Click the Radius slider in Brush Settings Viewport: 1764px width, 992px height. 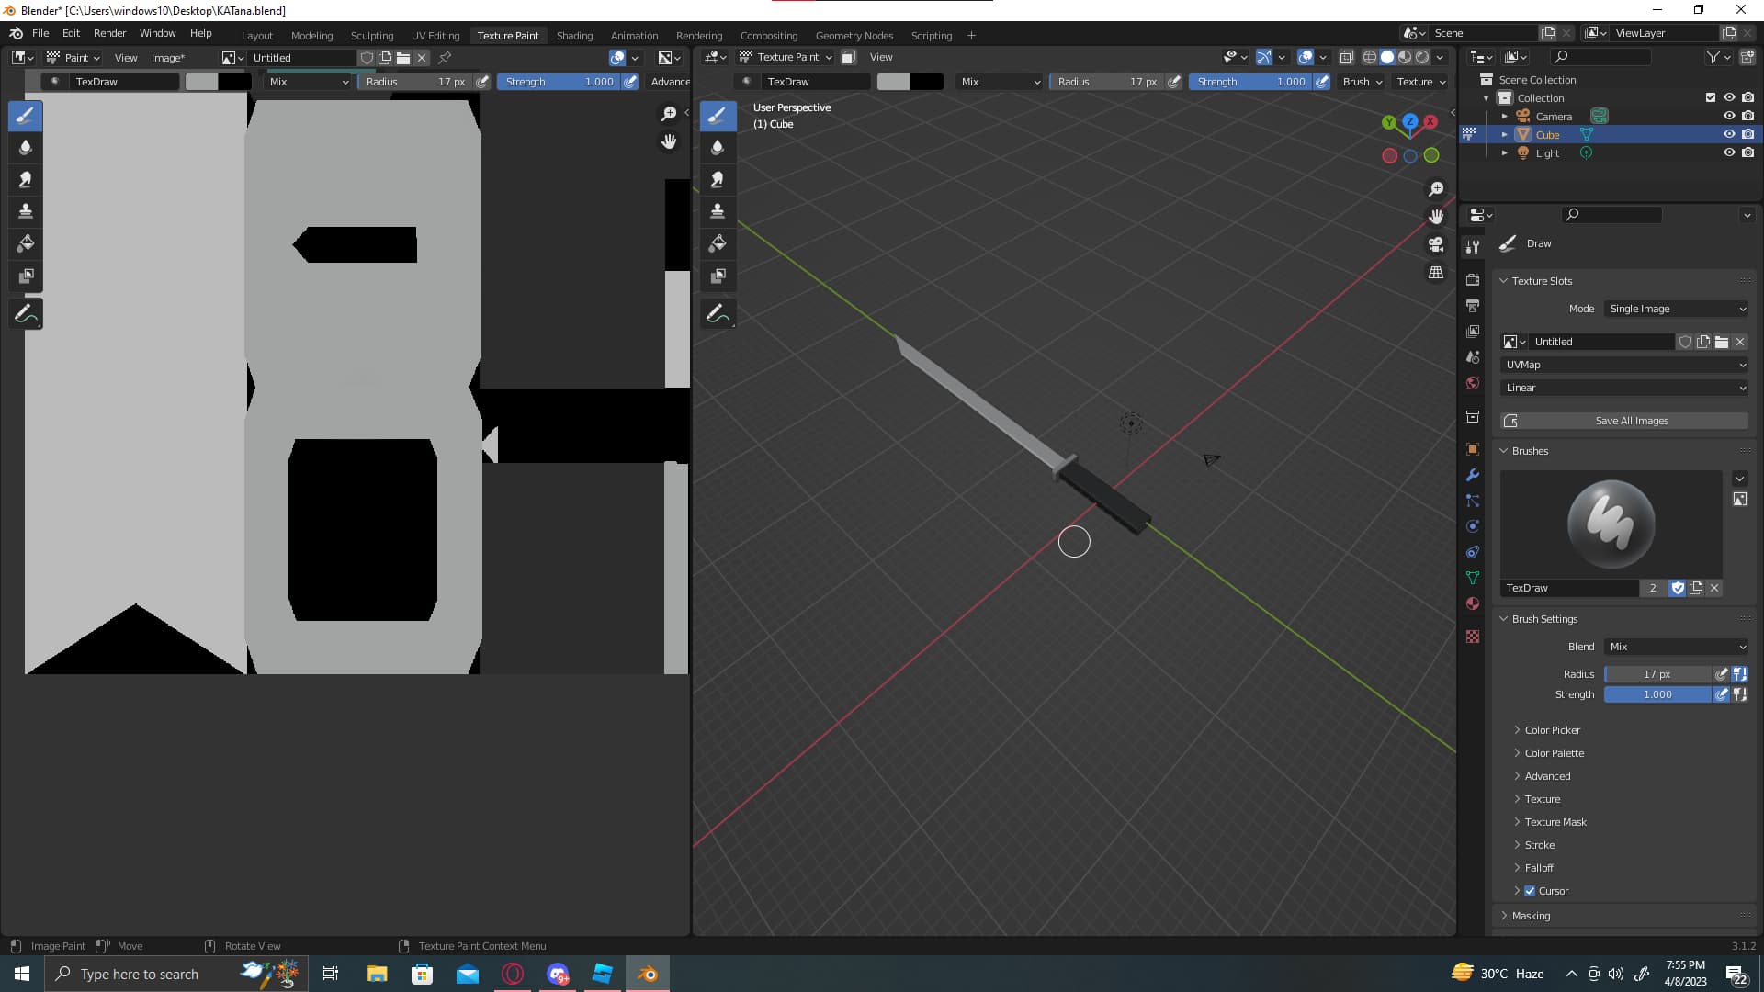coord(1657,674)
